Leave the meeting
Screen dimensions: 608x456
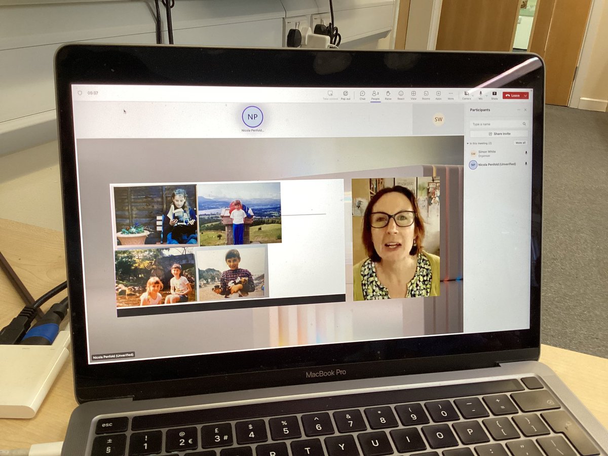512,95
